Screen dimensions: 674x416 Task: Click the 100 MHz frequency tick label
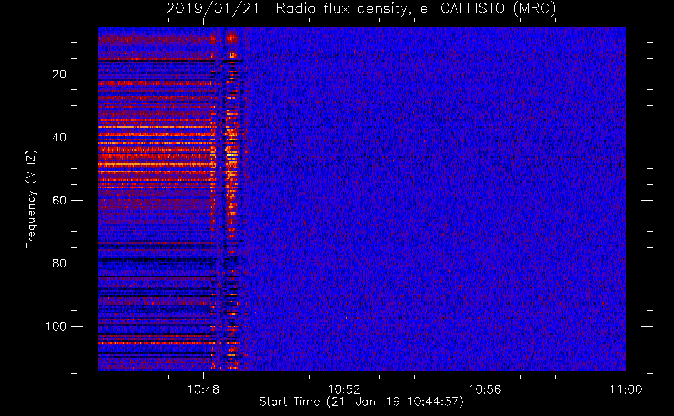pos(56,327)
